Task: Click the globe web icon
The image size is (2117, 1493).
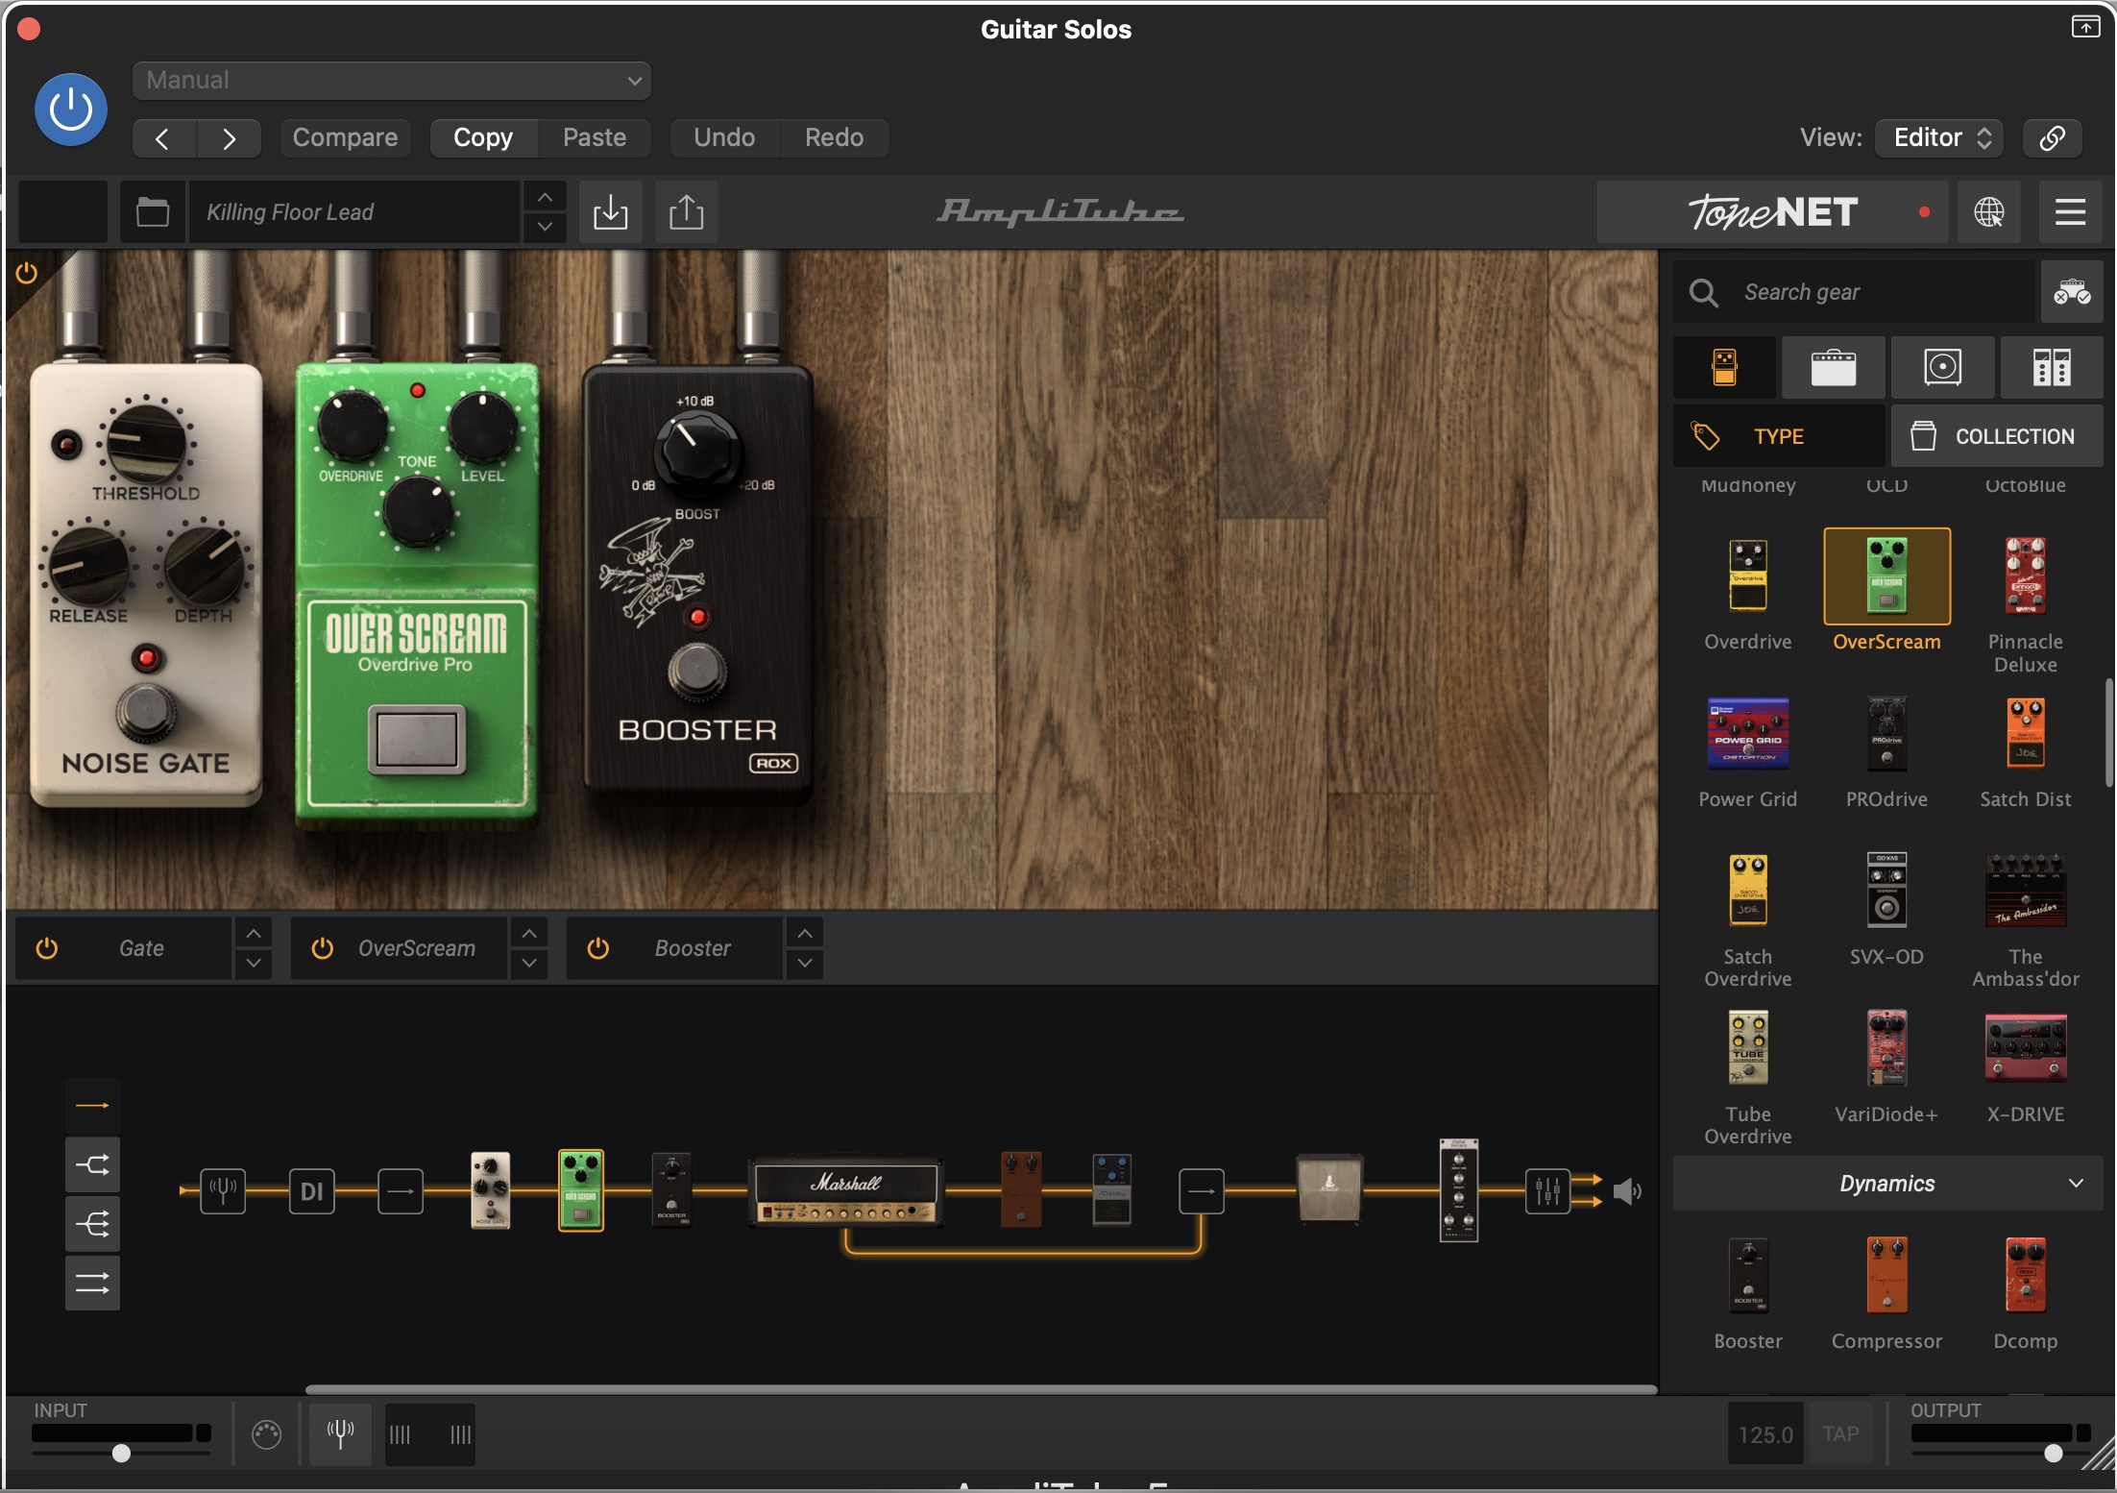Action: (x=1988, y=211)
